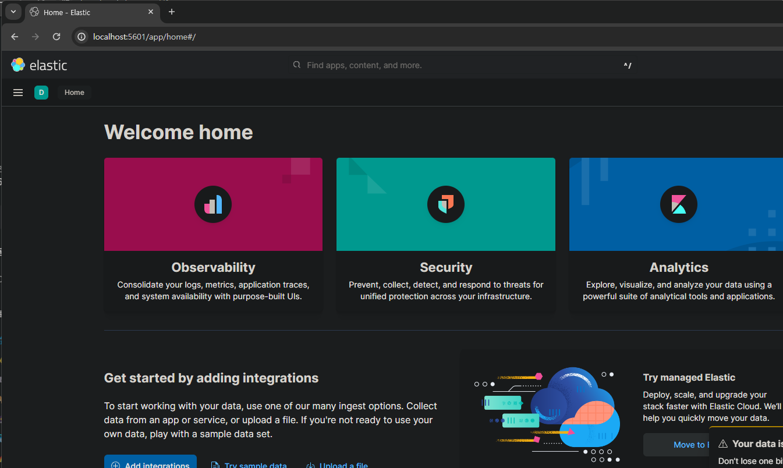Click the Security shield icon
The image size is (783, 468).
[446, 204]
